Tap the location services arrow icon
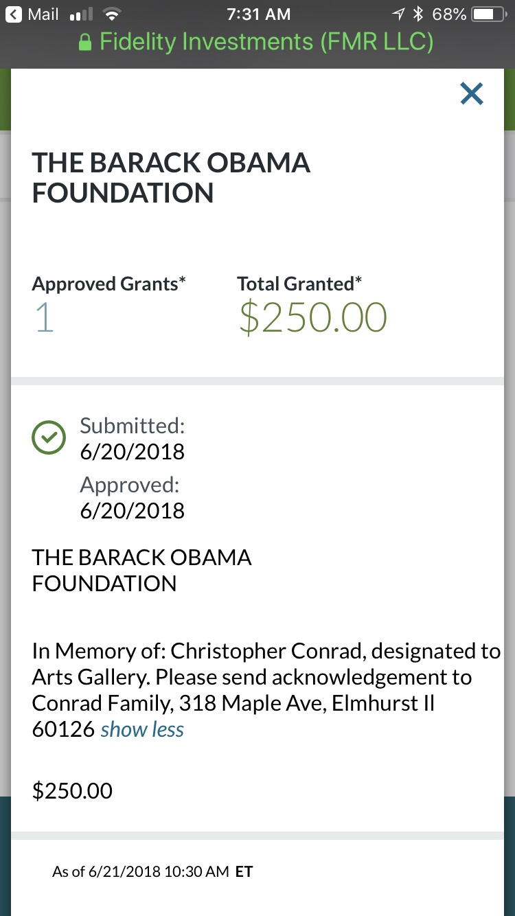Image resolution: width=515 pixels, height=916 pixels. click(x=398, y=14)
